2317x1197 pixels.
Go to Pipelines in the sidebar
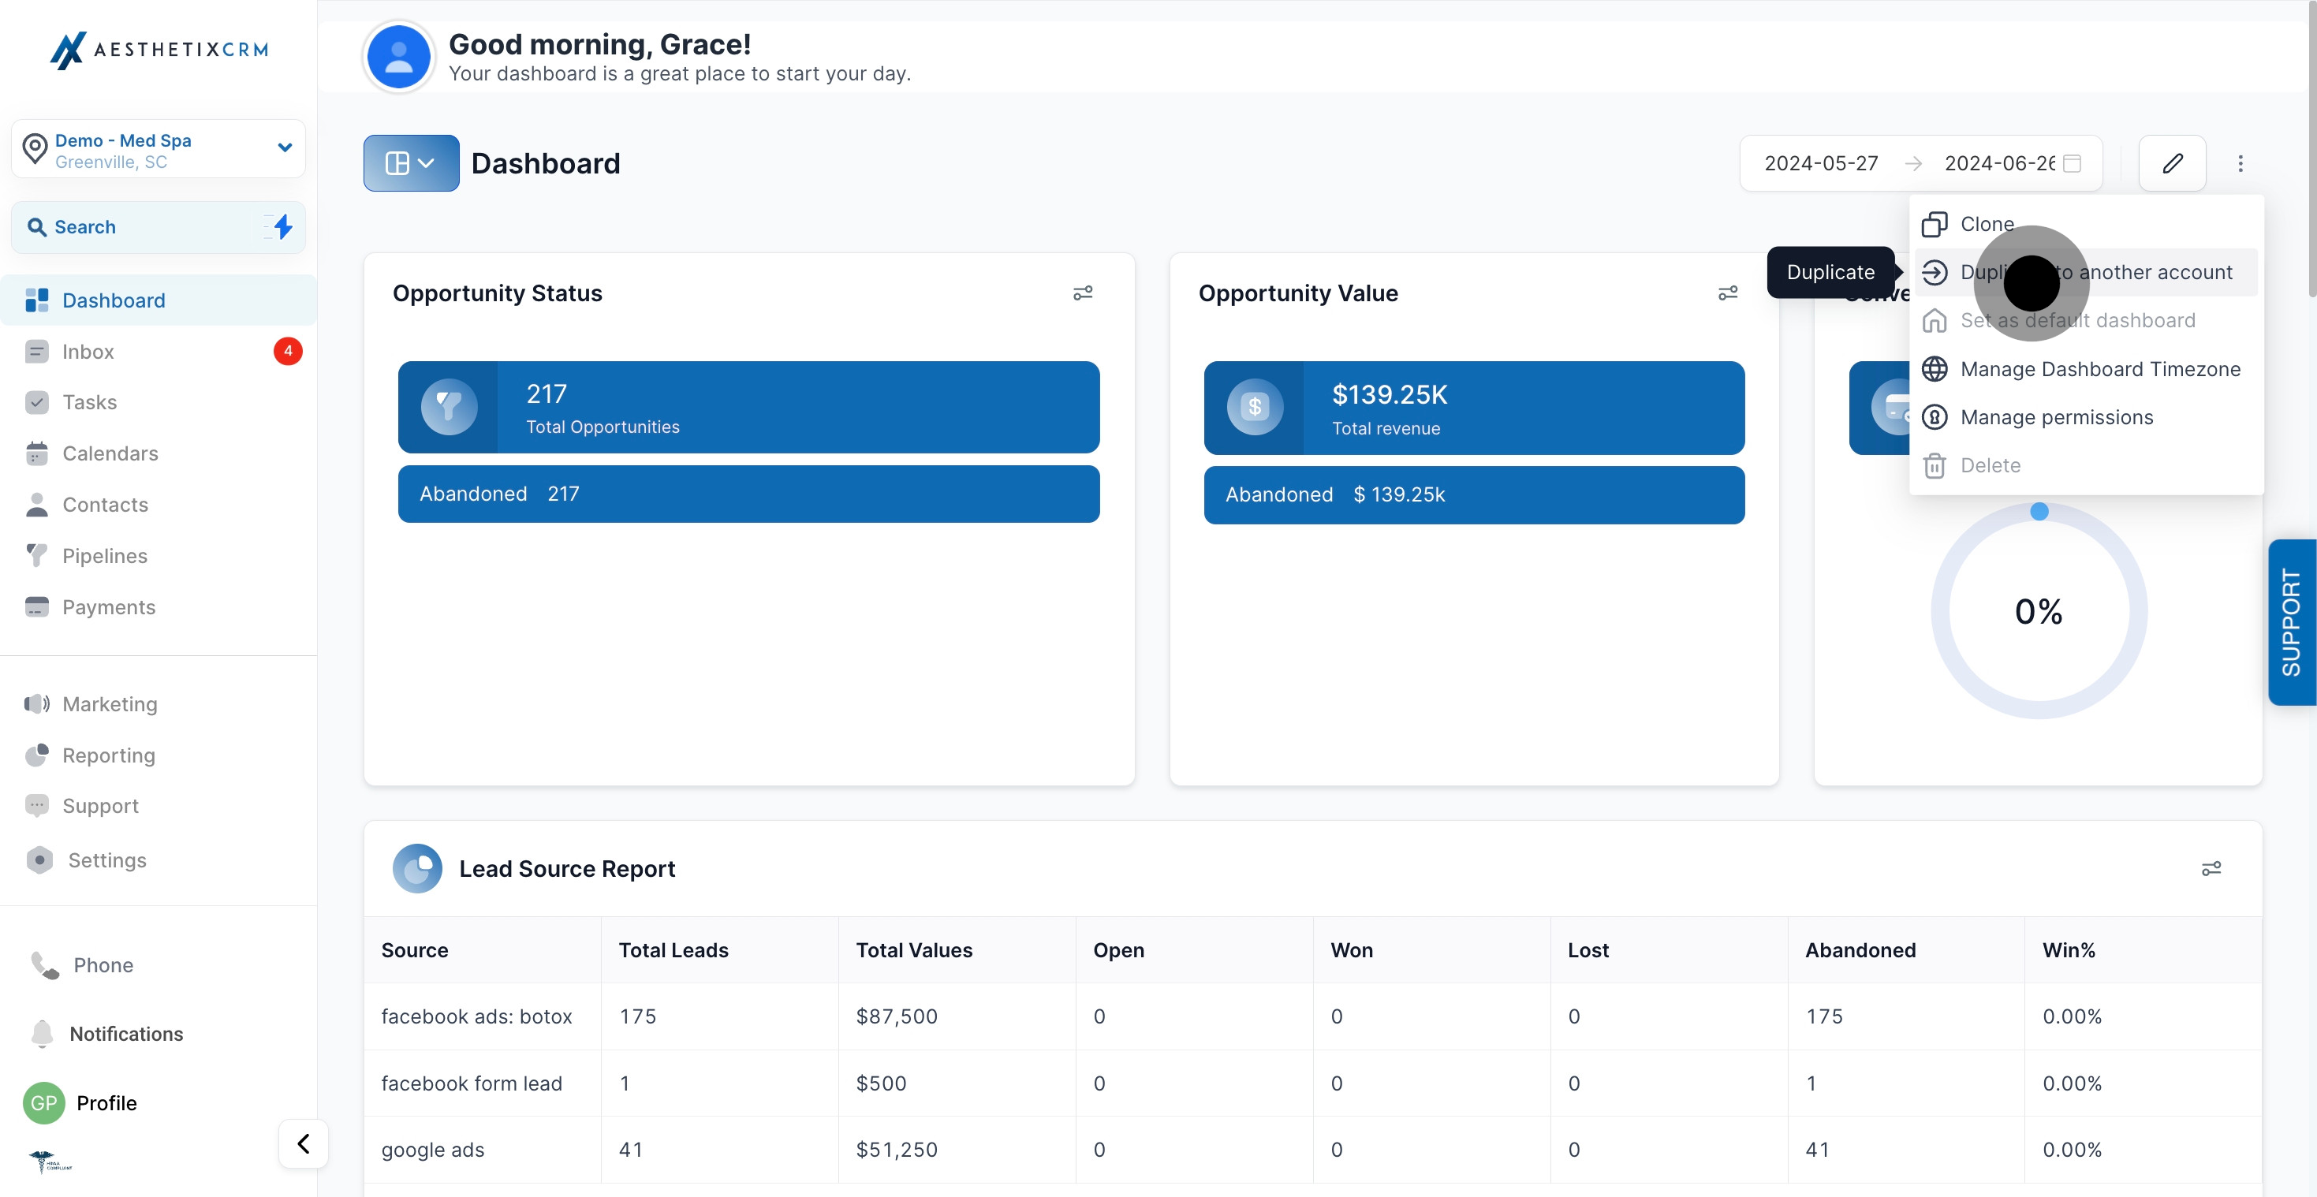[104, 556]
